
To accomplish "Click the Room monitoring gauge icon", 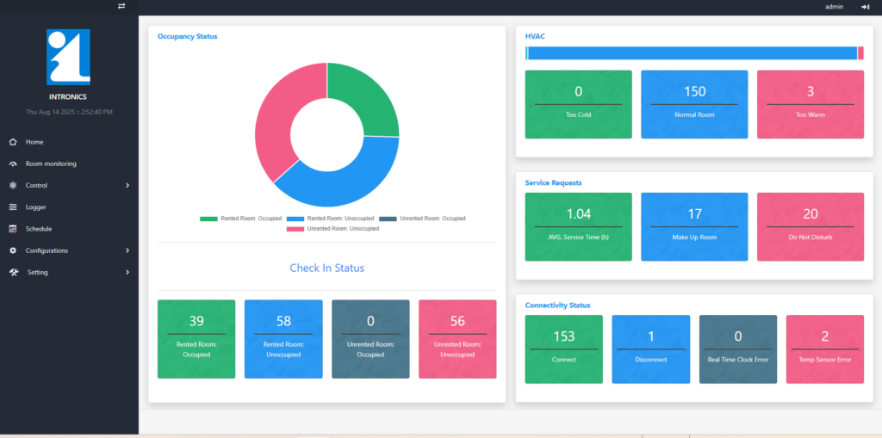I will (x=13, y=163).
